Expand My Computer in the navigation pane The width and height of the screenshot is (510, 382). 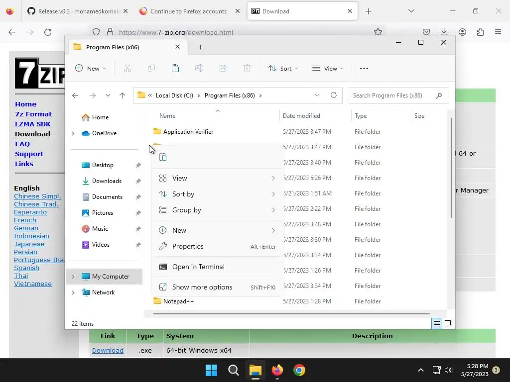click(73, 277)
